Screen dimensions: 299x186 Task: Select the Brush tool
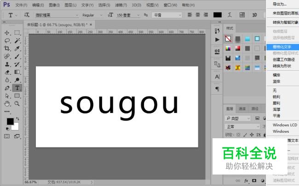[17, 56]
